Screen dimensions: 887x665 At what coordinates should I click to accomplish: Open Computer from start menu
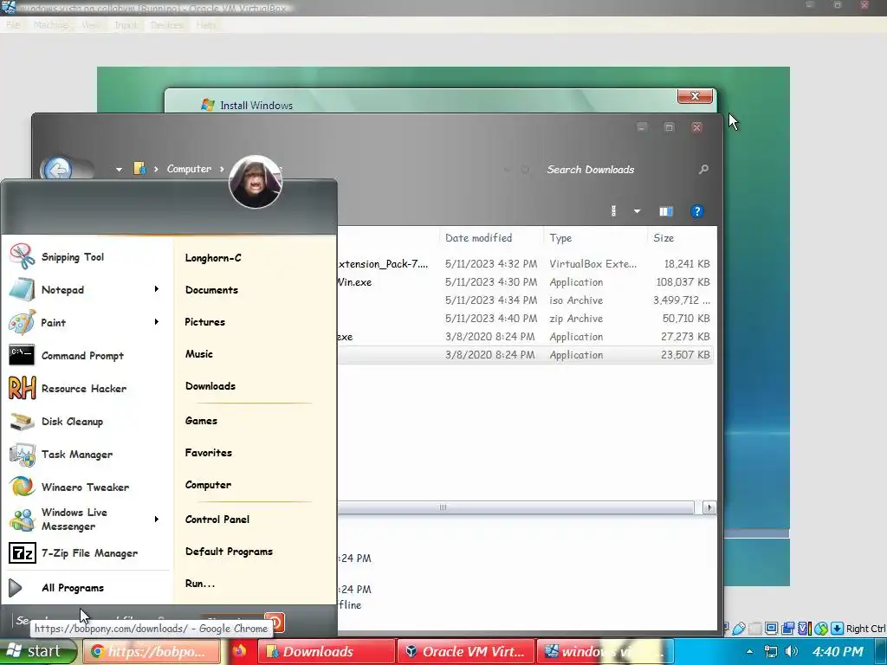[208, 485]
